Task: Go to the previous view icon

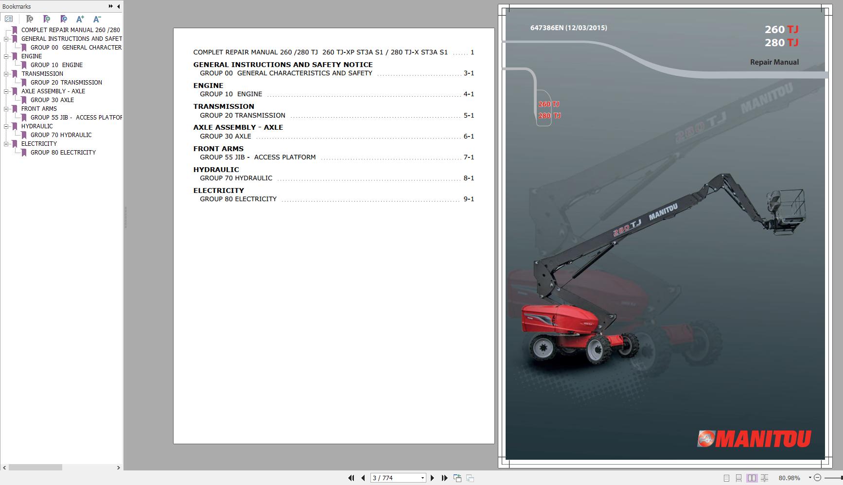Action: pyautogui.click(x=457, y=478)
